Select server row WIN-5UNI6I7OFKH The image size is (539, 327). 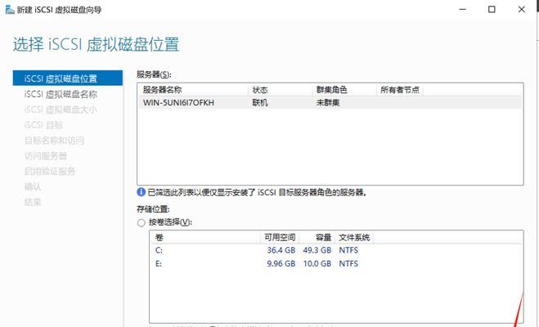pyautogui.click(x=330, y=102)
